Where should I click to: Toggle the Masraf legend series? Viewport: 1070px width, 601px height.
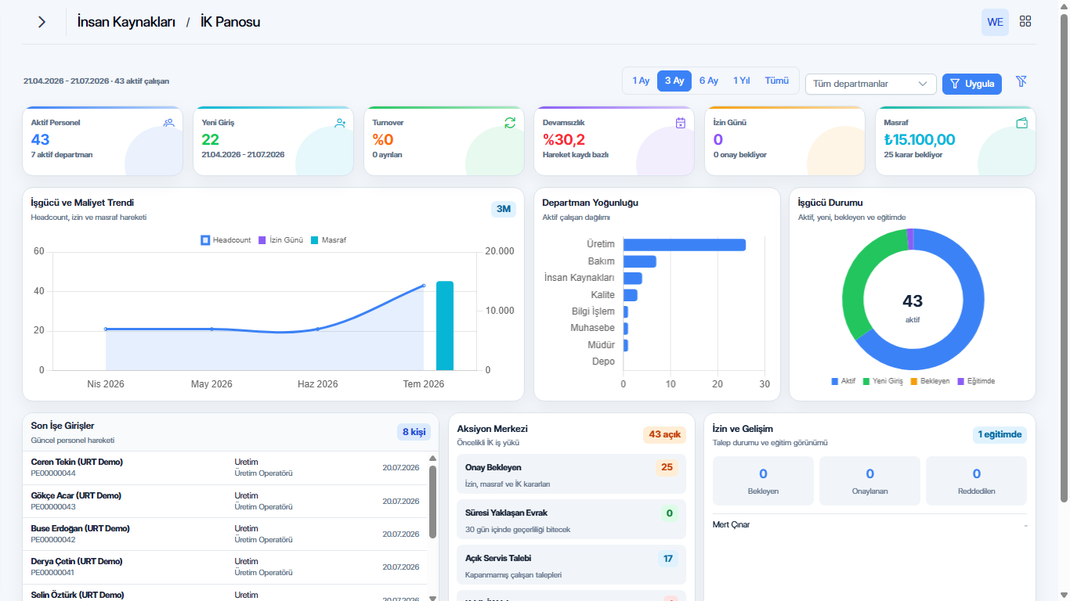328,240
